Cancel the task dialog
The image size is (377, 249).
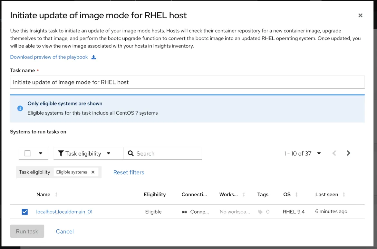pos(65,231)
